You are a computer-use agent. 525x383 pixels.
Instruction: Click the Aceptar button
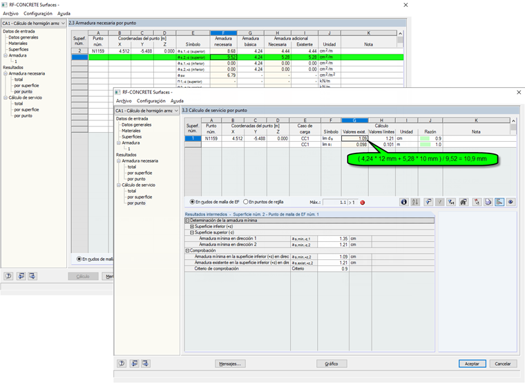click(x=472, y=364)
